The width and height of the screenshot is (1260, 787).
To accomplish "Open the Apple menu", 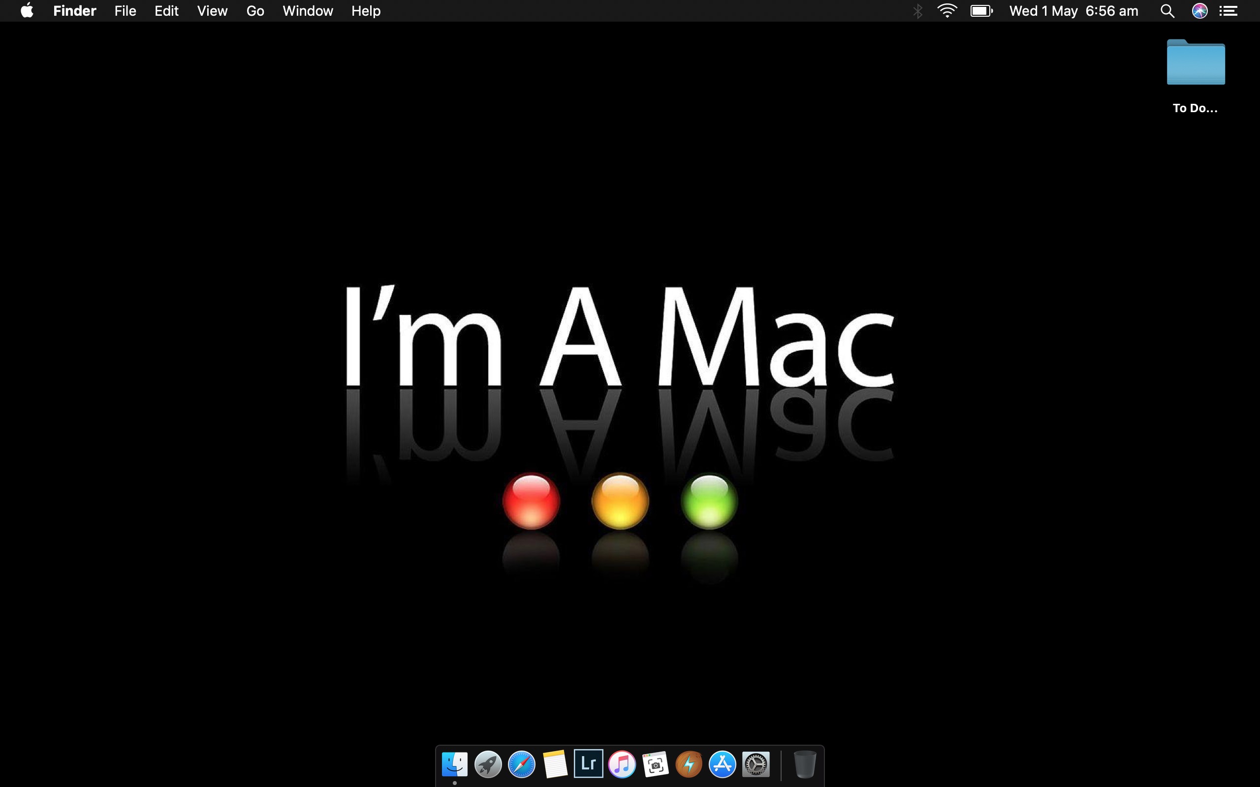I will (27, 10).
